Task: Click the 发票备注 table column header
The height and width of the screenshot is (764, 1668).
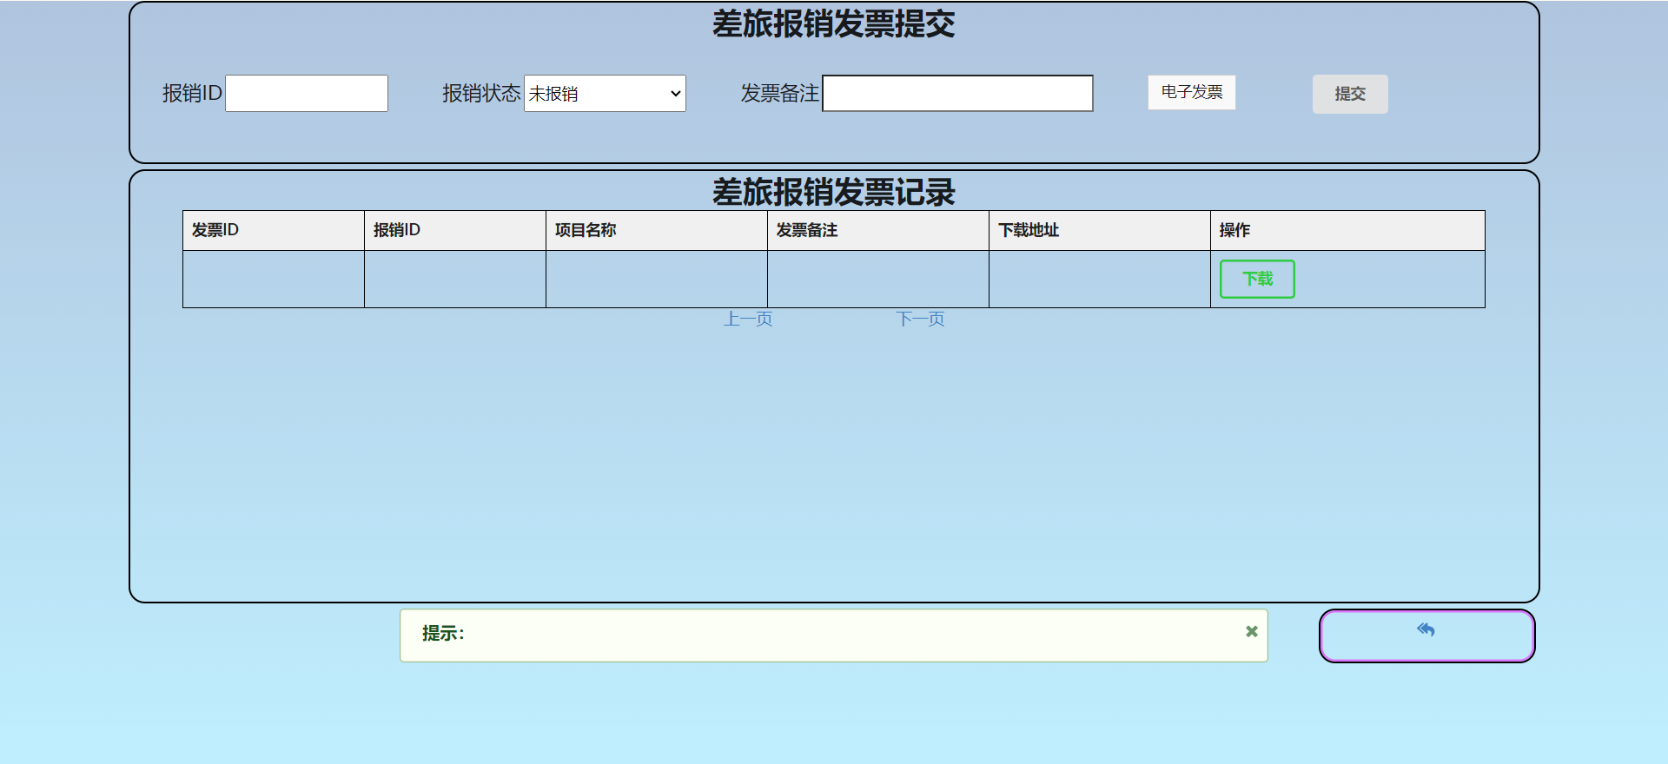Action: [878, 230]
